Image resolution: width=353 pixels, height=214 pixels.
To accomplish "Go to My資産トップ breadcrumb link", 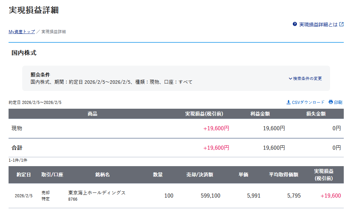I will [22, 32].
